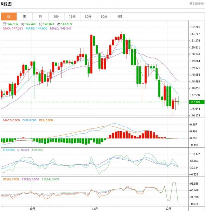The height and width of the screenshot is (211, 205).
Task: Click the MA5 indicator label
Action: pyautogui.click(x=13, y=28)
